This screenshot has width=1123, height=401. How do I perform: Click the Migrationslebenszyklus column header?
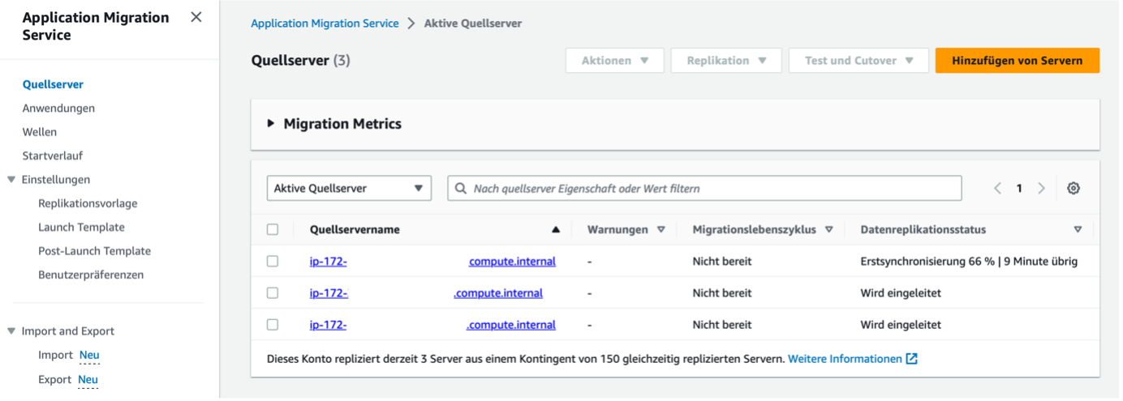754,229
